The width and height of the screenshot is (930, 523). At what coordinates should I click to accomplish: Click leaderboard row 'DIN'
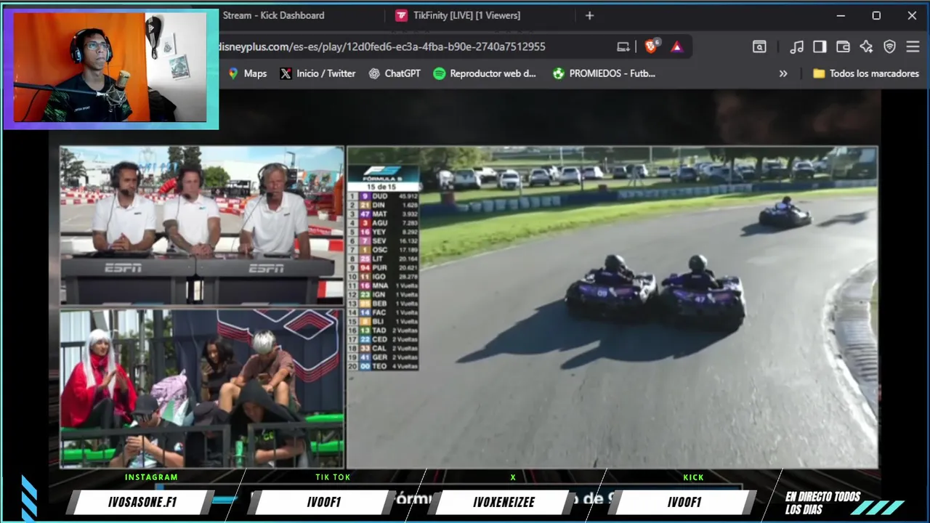click(x=383, y=205)
